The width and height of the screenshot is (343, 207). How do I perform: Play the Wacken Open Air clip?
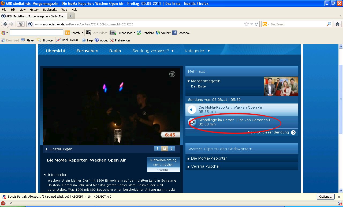[192, 110]
